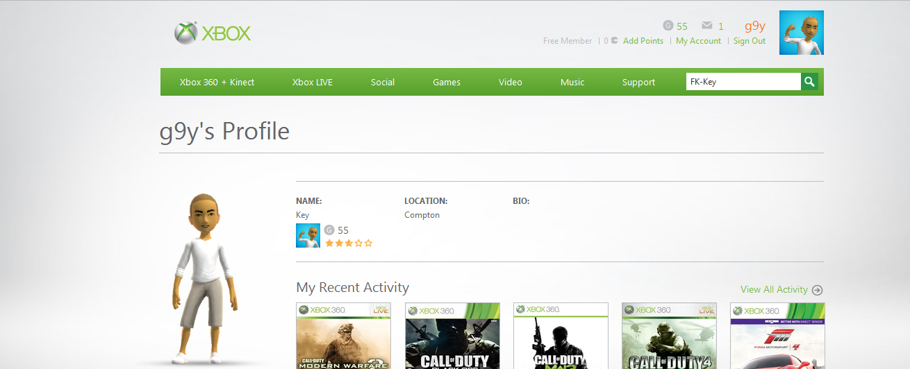Click the name value Key
The width and height of the screenshot is (910, 369).
pyautogui.click(x=302, y=215)
